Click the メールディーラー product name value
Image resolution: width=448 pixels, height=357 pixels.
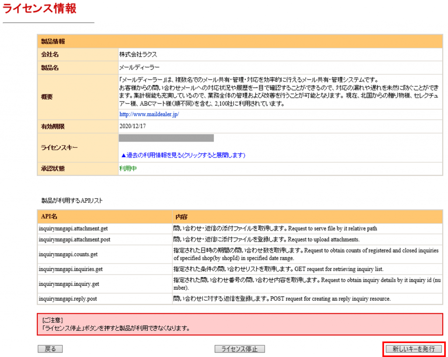(x=139, y=67)
